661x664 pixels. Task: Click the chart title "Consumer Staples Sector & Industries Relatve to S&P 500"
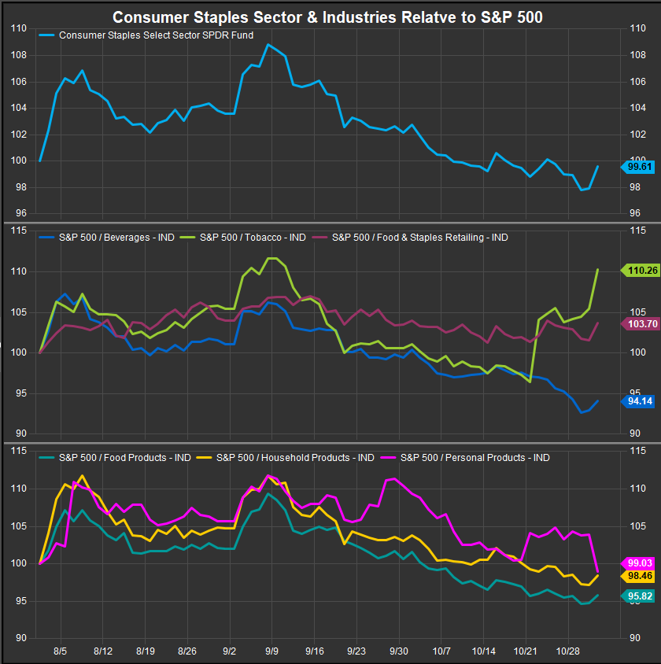pyautogui.click(x=327, y=17)
